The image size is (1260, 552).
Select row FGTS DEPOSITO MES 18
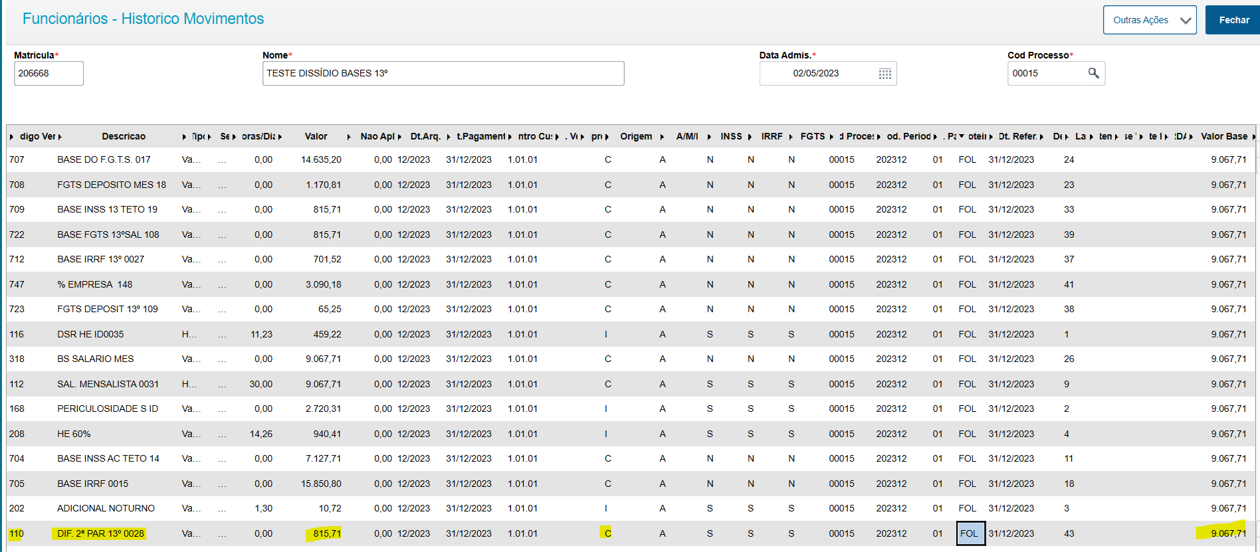(x=631, y=185)
